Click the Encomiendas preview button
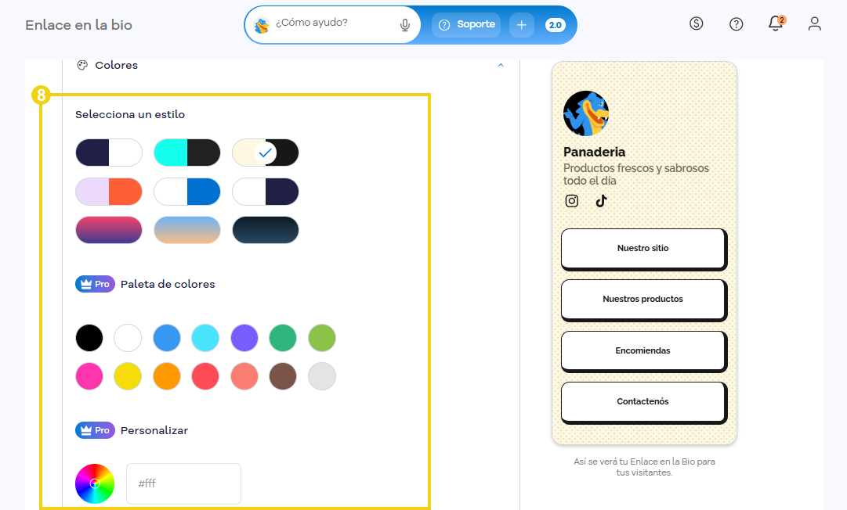 tap(644, 351)
